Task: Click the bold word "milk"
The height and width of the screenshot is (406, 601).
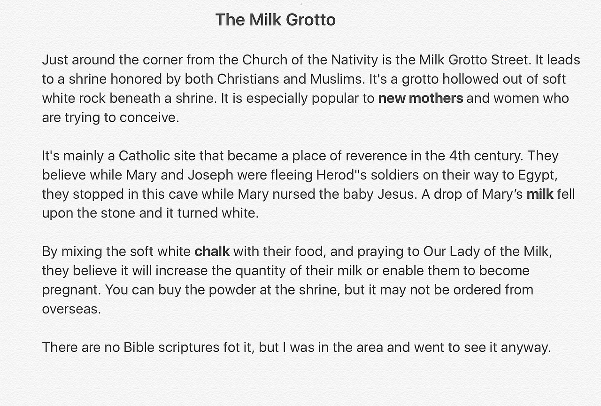Action: 540,194
